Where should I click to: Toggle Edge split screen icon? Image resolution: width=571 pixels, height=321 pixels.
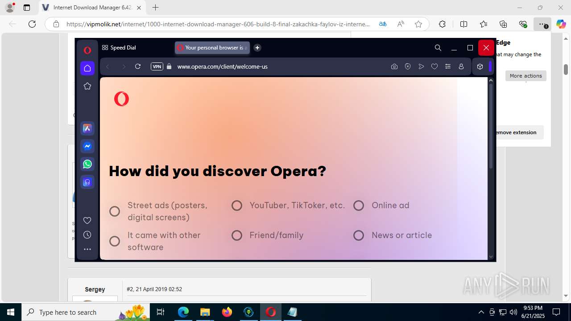pos(463,24)
